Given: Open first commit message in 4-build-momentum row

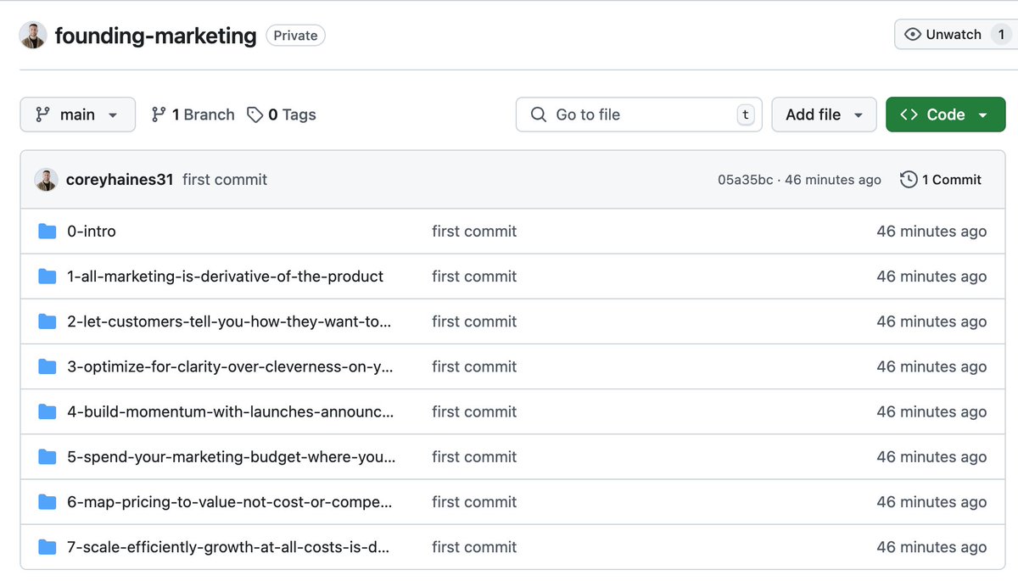Looking at the screenshot, I should 474,411.
